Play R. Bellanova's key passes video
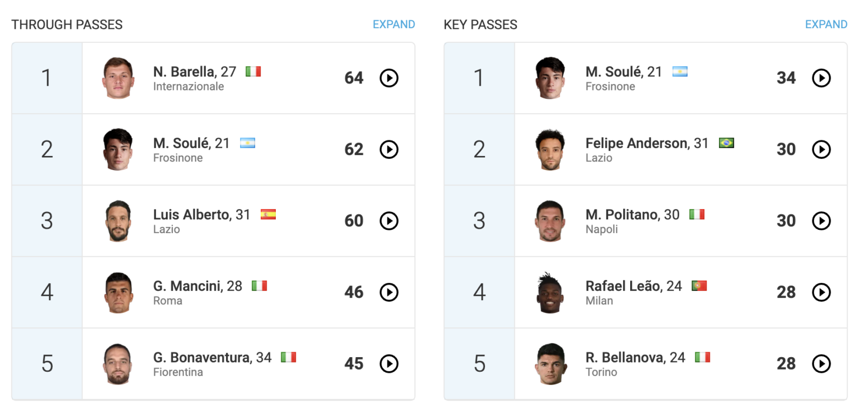Image resolution: width=867 pixels, height=414 pixels. 821,364
